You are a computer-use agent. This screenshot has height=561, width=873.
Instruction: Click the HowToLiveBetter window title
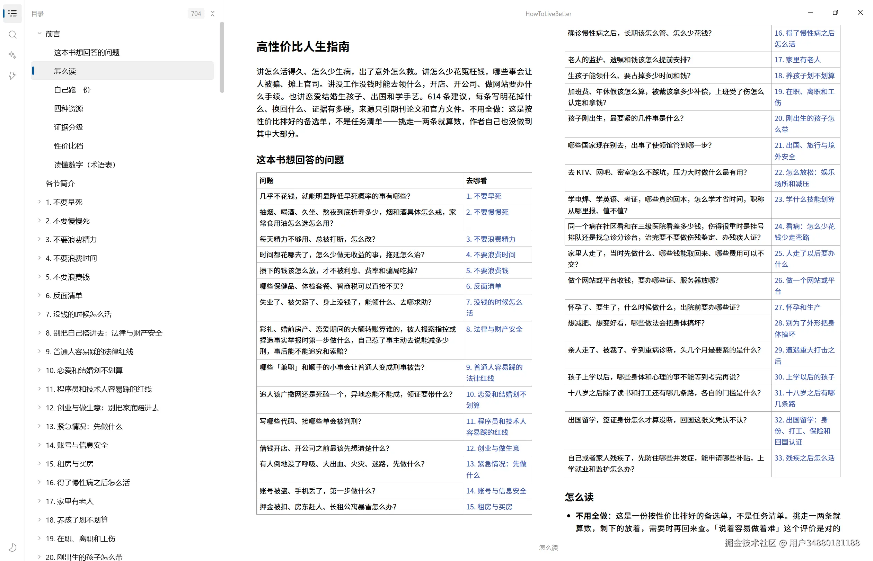point(548,14)
